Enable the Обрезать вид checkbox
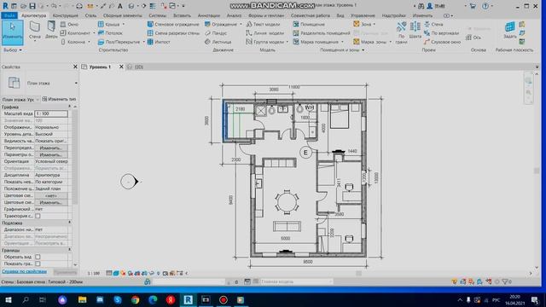 coord(38,257)
